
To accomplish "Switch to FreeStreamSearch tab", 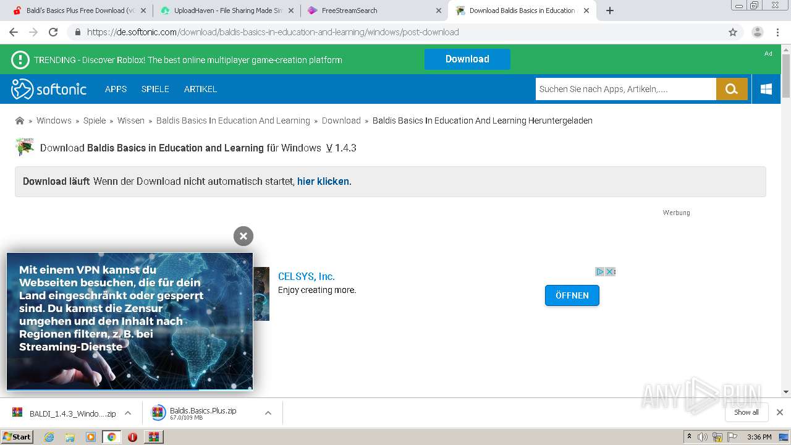I will point(374,11).
